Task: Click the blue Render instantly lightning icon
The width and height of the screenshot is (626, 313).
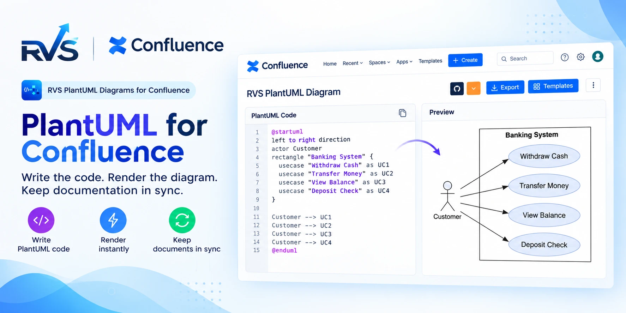Action: [113, 220]
